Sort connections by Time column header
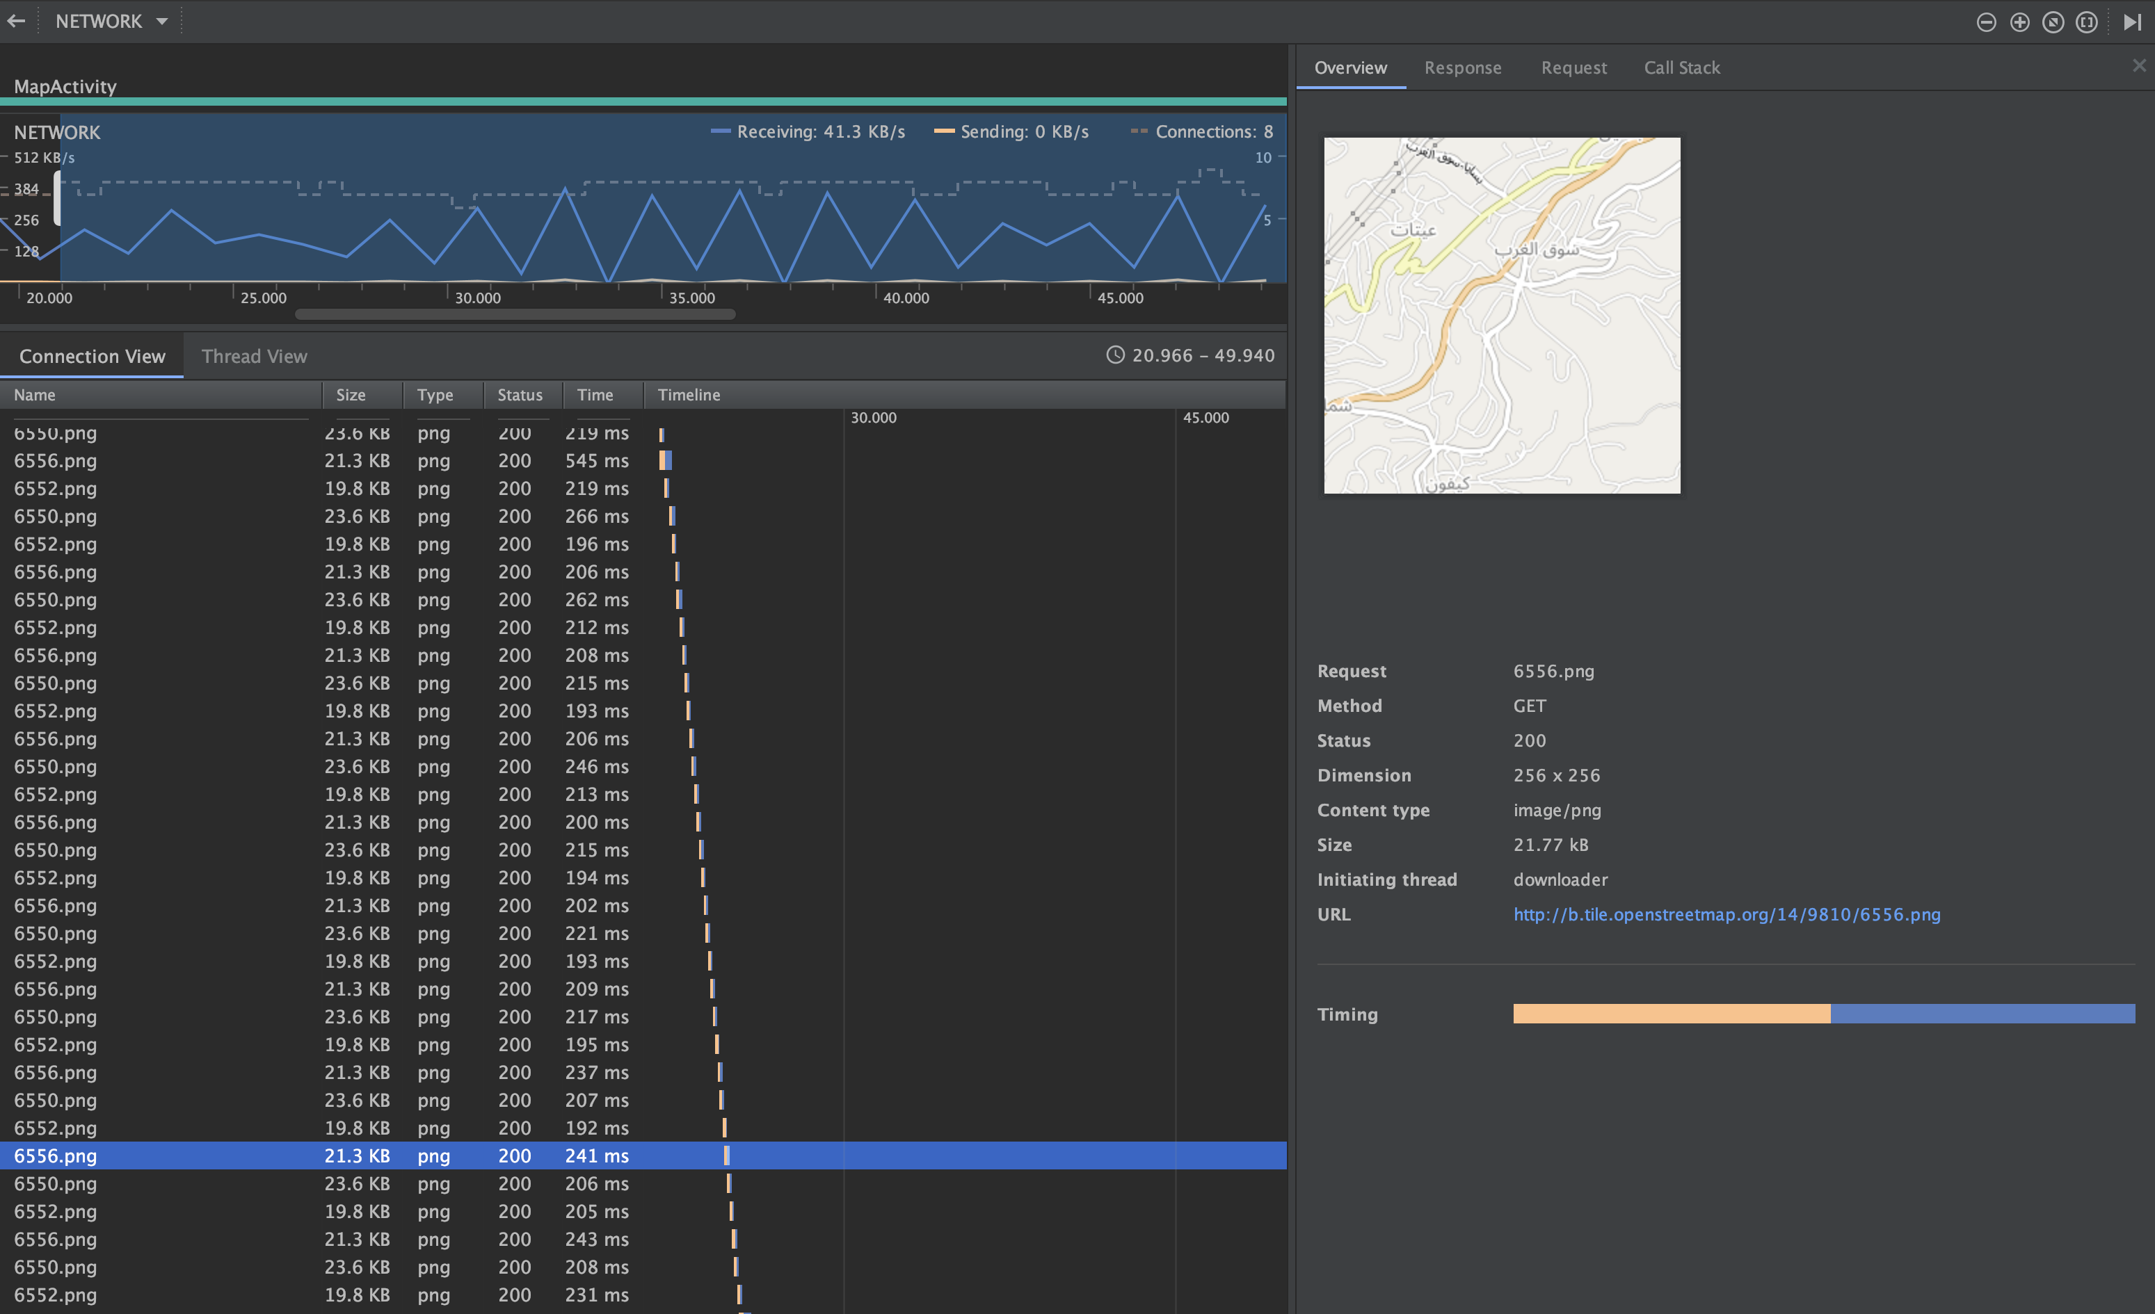The image size is (2155, 1314). click(595, 395)
